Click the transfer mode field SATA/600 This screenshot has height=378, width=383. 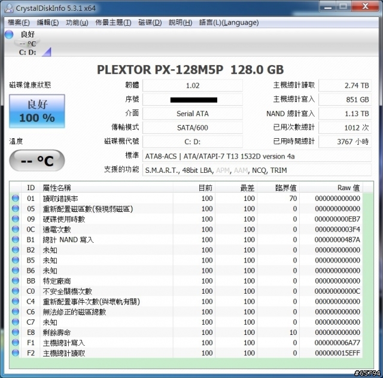coord(193,128)
